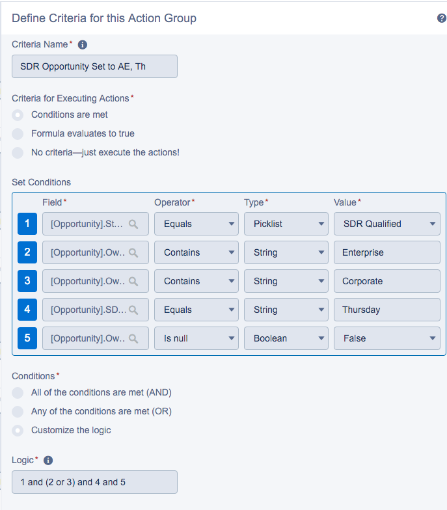This screenshot has width=447, height=510.
Task: Click the help question mark icon
Action: [x=442, y=18]
